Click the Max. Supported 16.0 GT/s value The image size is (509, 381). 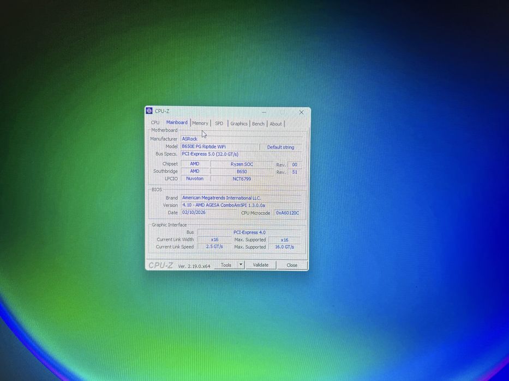click(284, 247)
